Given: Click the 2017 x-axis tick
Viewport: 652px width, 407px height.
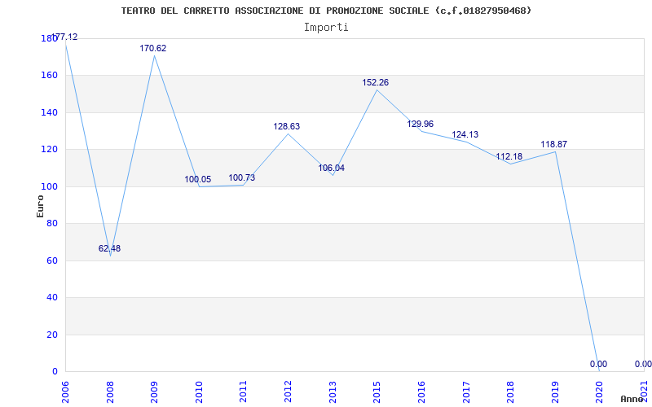Looking at the screenshot, I should coord(466,392).
